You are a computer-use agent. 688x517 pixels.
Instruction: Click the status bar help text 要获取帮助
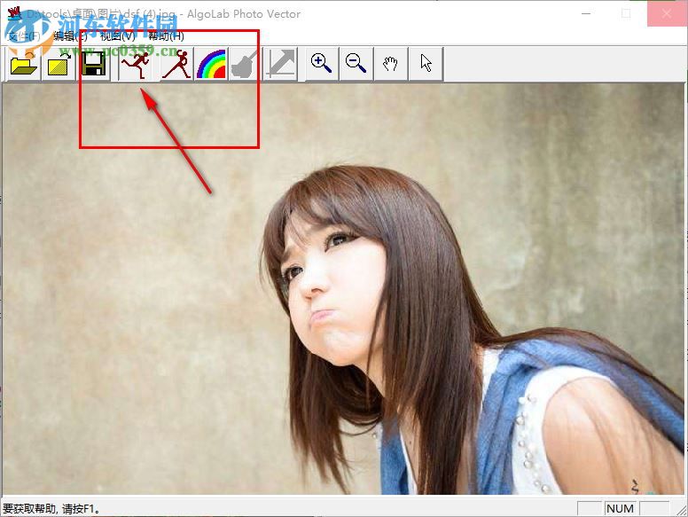coord(52,509)
